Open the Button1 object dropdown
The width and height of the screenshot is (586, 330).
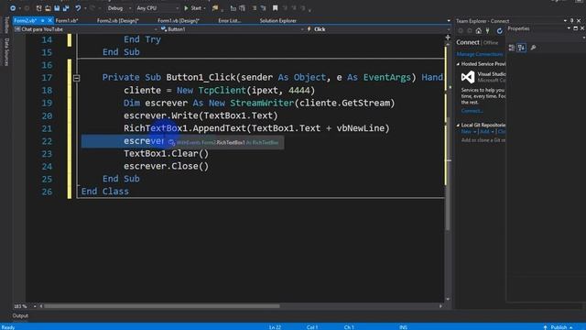point(232,29)
